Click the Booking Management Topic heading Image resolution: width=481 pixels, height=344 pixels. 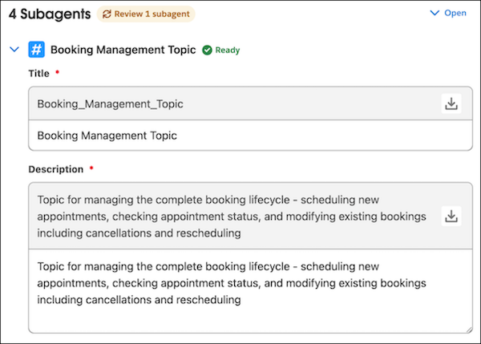[x=123, y=50]
